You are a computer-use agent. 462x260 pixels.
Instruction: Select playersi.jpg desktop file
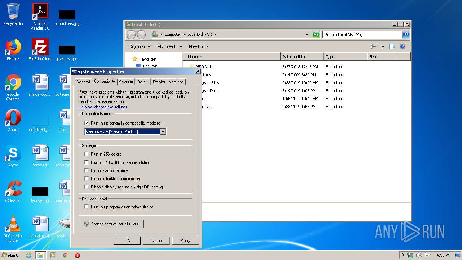point(67,53)
